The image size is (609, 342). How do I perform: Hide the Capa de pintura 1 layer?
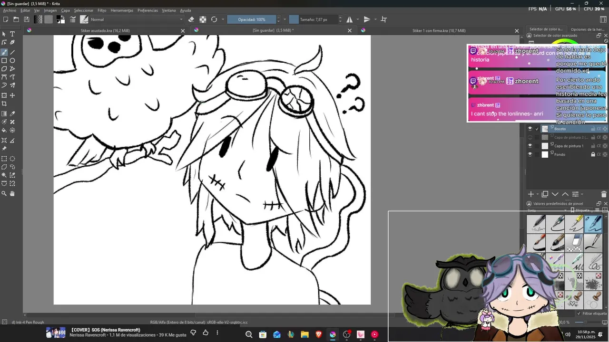point(530,146)
